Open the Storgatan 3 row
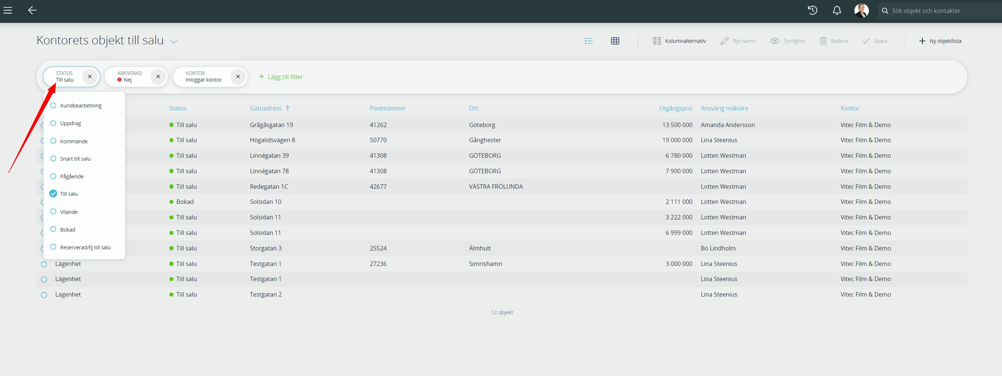The height and width of the screenshot is (376, 1002). [x=502, y=248]
